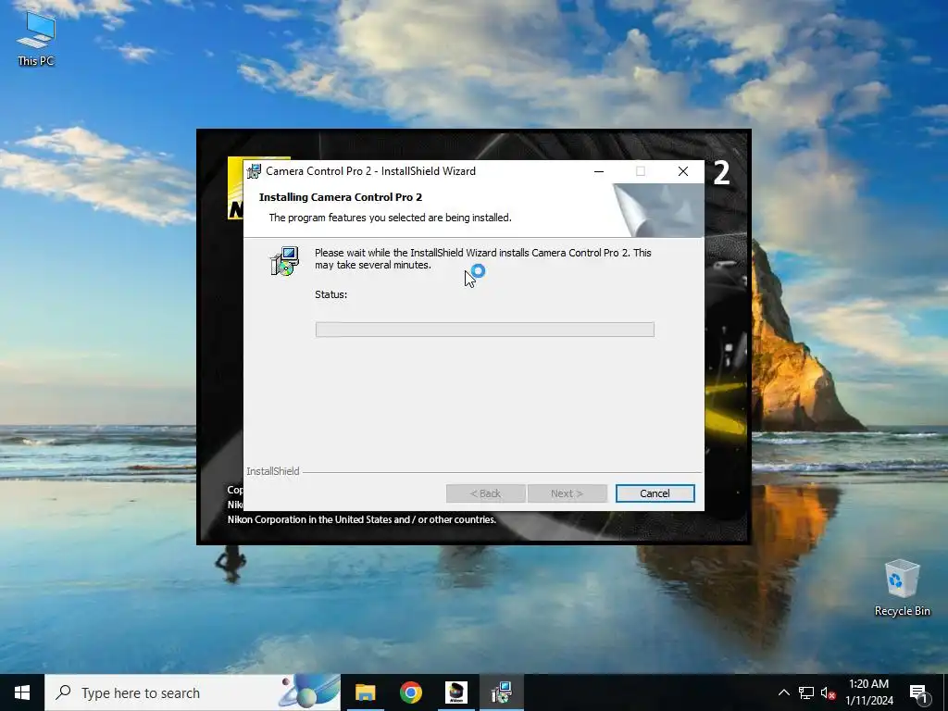Viewport: 948px width, 711px height.
Task: Open the clock showing 1:20 AM
Action: click(868, 692)
